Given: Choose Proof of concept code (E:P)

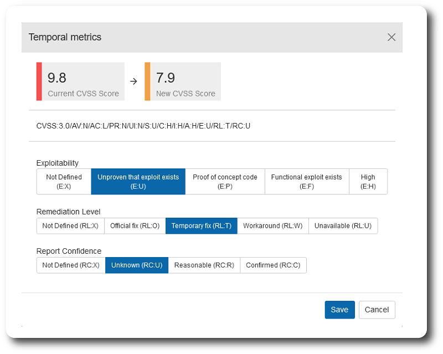Looking at the screenshot, I should click(x=225, y=182).
